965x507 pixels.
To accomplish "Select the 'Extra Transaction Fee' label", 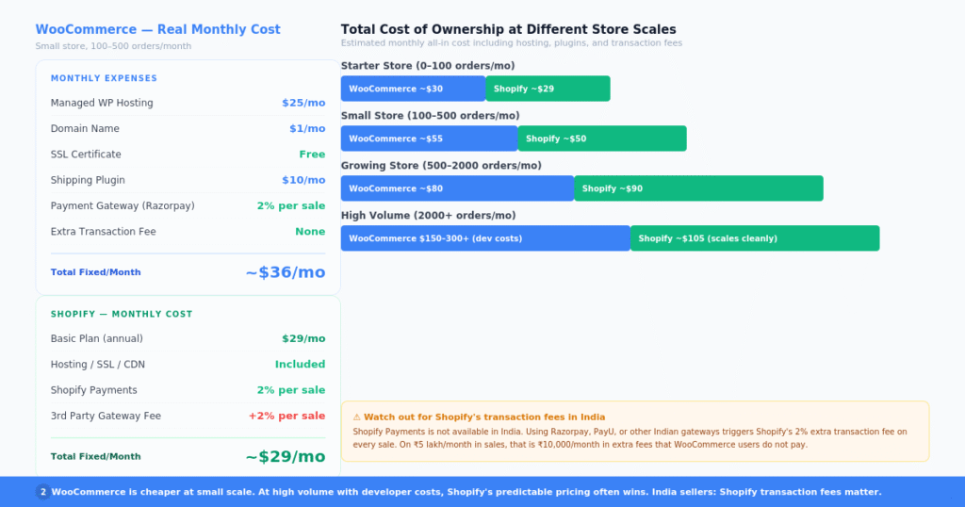I will coord(103,231).
